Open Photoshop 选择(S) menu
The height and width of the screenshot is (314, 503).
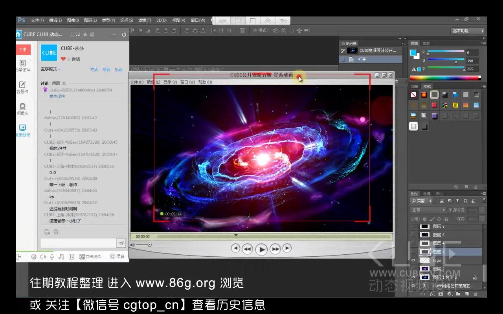point(127,20)
